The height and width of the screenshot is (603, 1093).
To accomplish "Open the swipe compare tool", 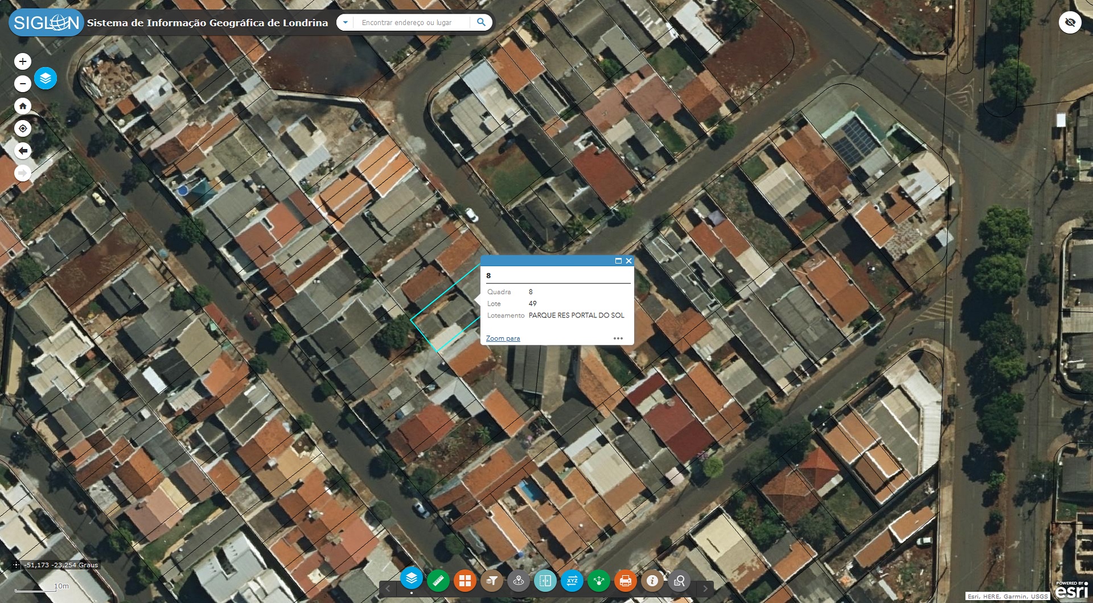I will click(x=545, y=580).
